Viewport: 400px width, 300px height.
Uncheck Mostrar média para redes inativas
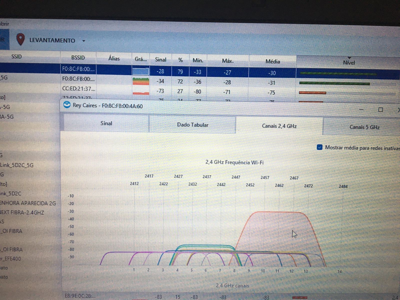click(319, 147)
